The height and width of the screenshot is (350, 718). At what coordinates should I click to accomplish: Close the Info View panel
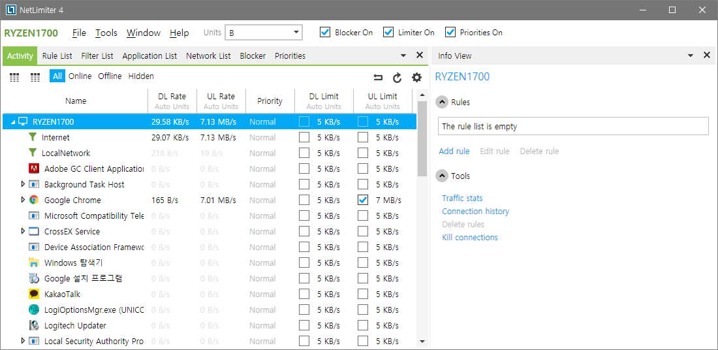click(x=706, y=55)
